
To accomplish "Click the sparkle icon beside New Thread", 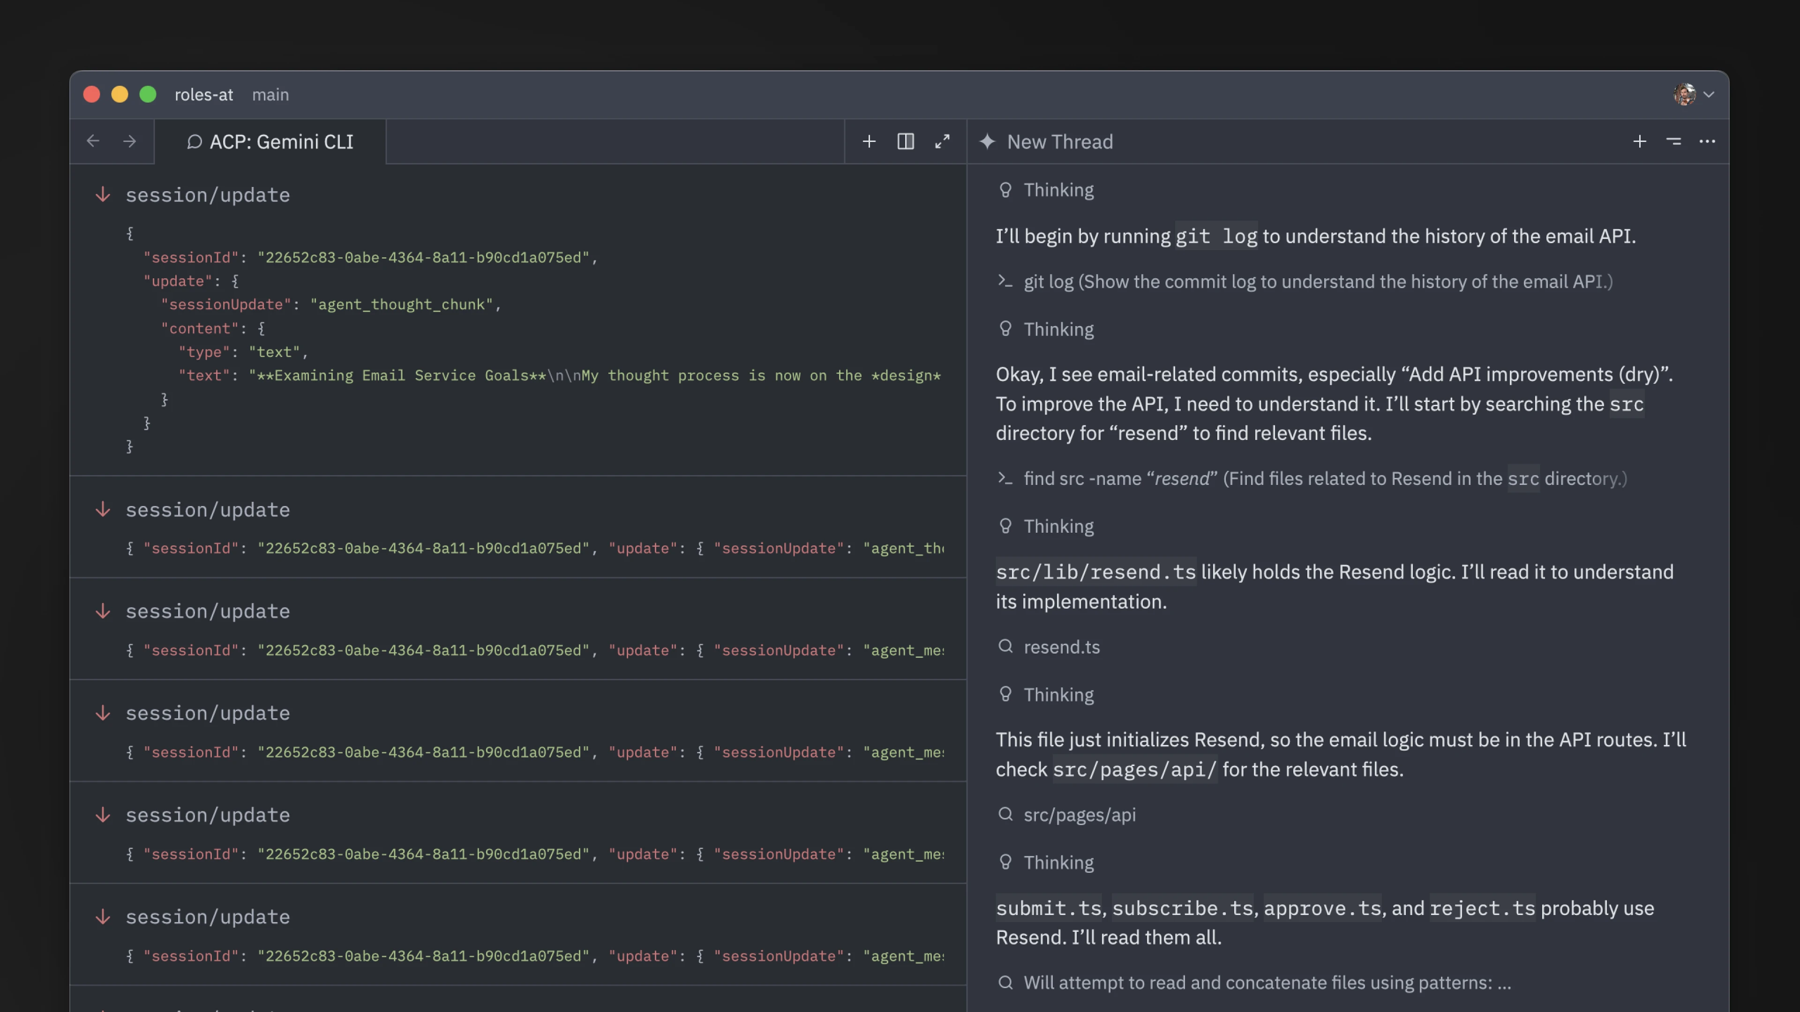I will (987, 142).
